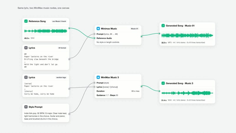
Task: Click the Minimax Music node output port
Action: coord(142,36)
